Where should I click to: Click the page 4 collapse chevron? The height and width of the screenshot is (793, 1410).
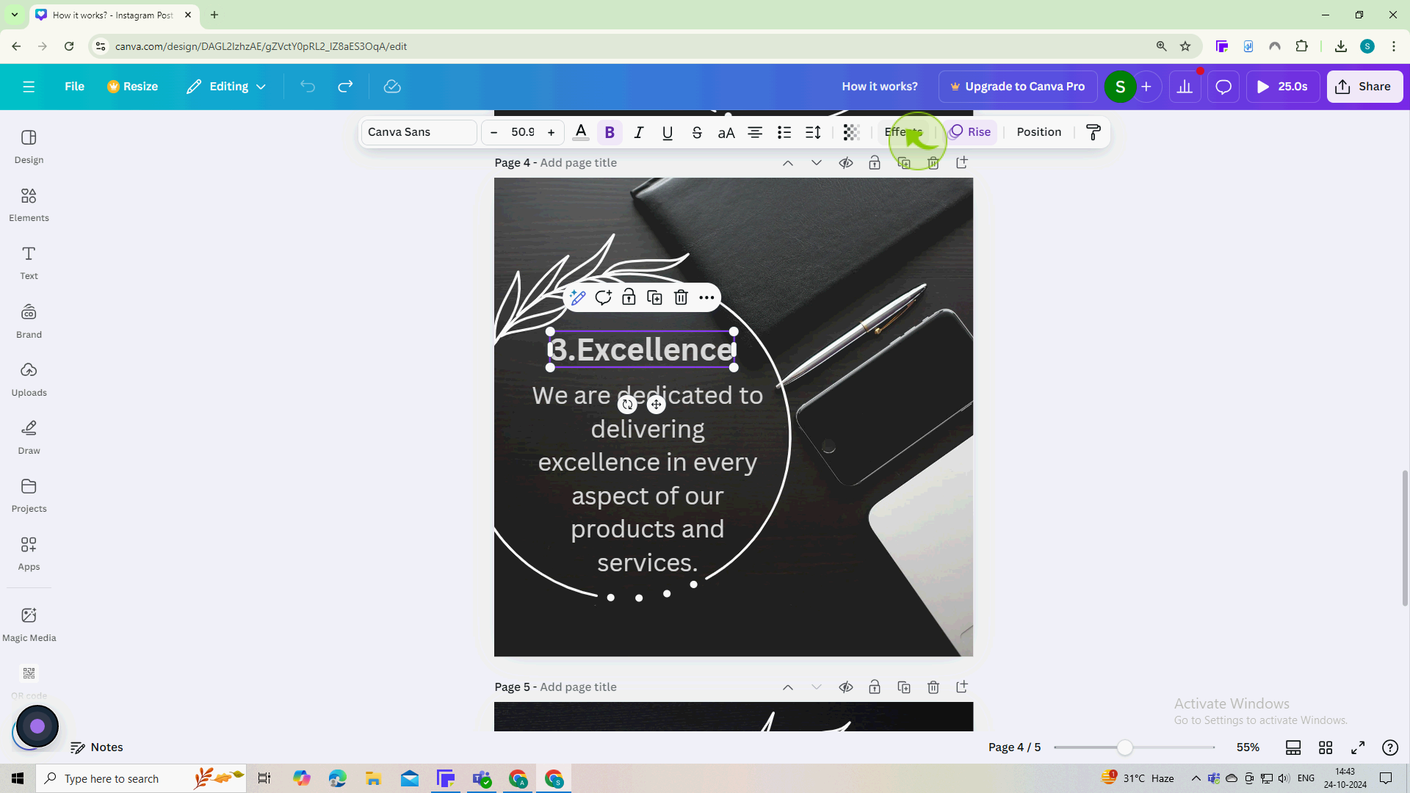(788, 163)
